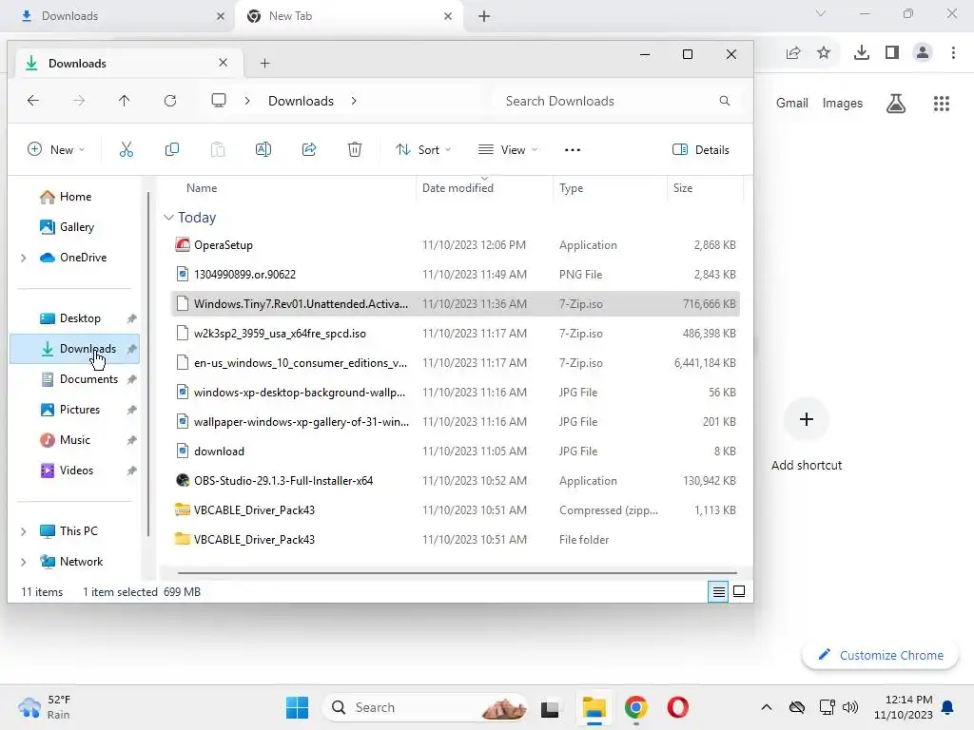
Task: Open Chrome three-dot menu
Action: (953, 53)
